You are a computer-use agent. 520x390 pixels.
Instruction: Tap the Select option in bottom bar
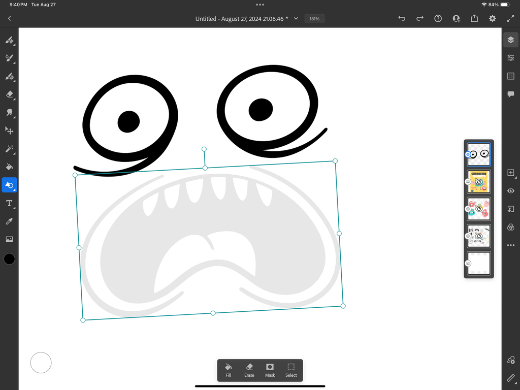pos(291,370)
